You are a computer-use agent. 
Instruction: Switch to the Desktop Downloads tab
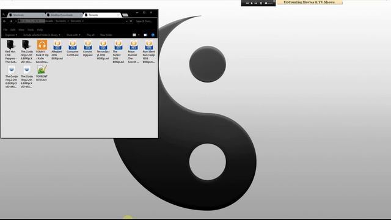tap(64, 15)
